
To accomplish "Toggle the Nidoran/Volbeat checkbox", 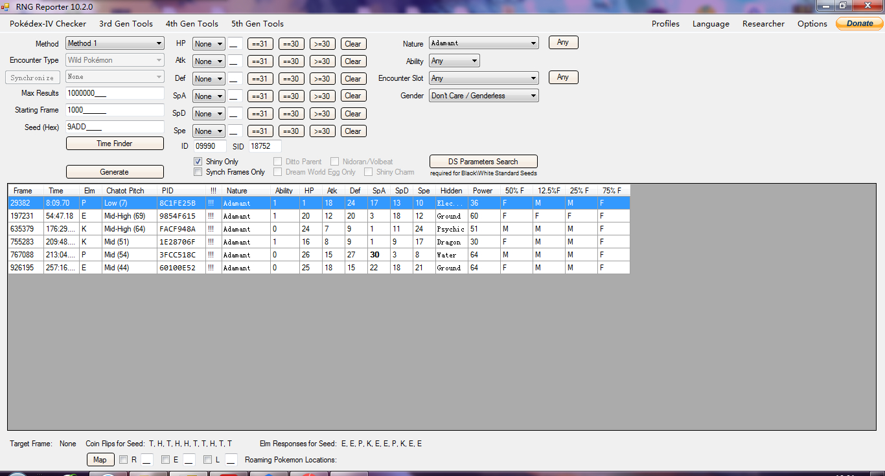I will point(335,162).
